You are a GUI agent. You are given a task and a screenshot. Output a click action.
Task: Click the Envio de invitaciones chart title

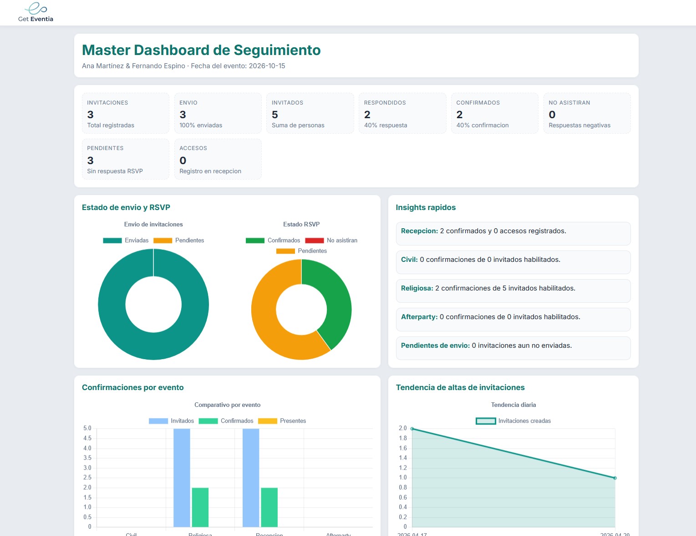[x=153, y=224]
